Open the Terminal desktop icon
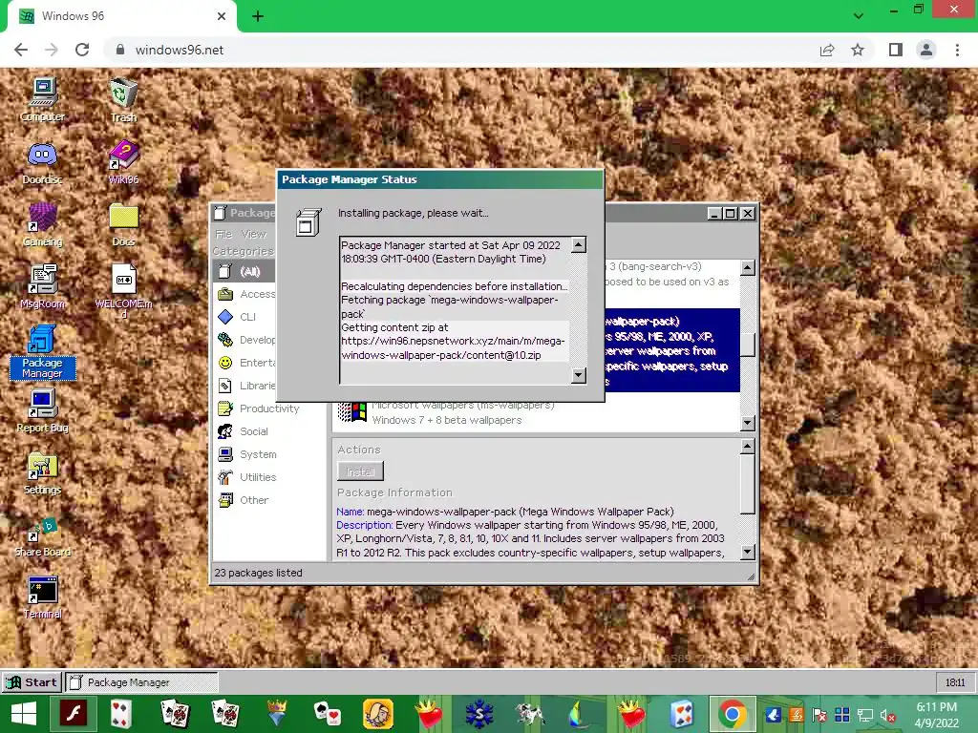This screenshot has height=733, width=978. (42, 597)
